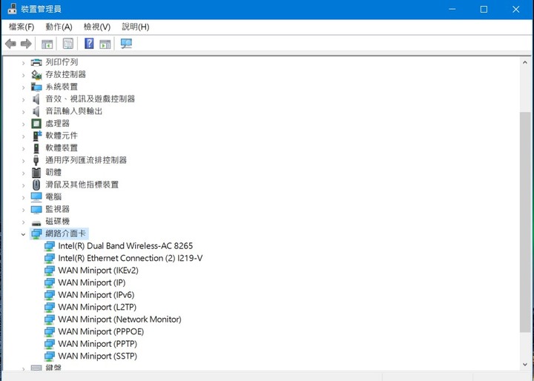Expand the 系統裝置 category
Viewport: 534px width, 381px height.
(x=23, y=87)
